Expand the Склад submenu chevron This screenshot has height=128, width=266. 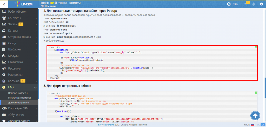[36, 43]
